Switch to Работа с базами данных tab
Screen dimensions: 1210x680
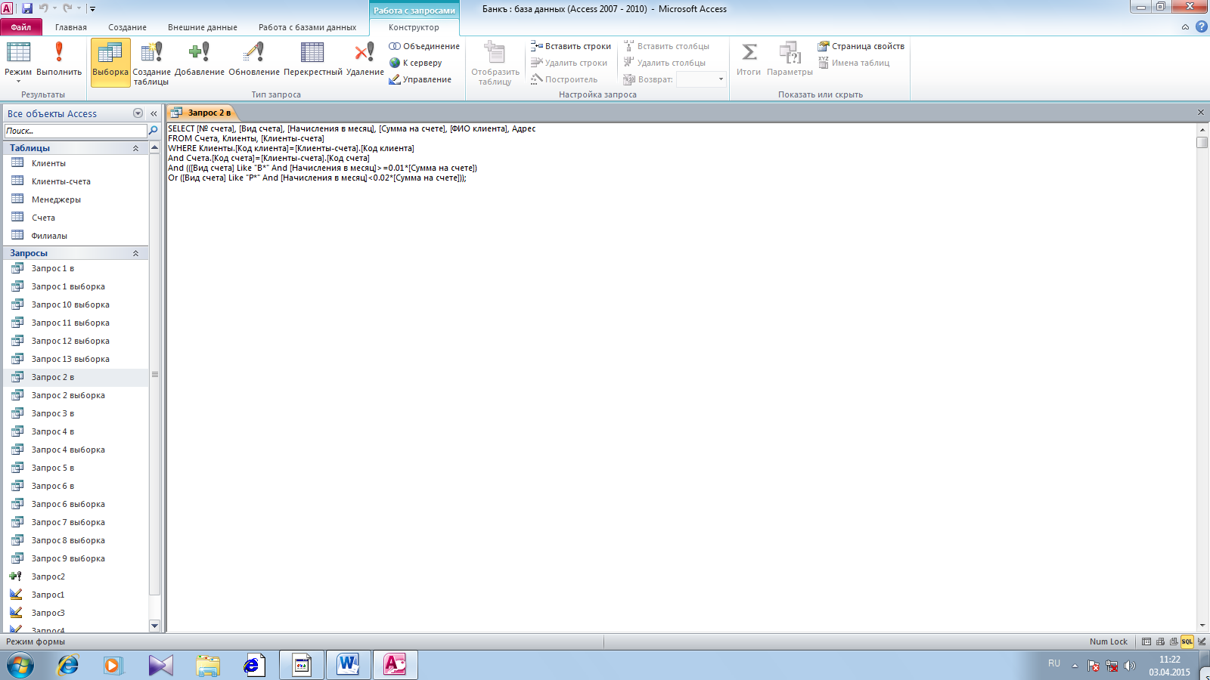coord(307,27)
